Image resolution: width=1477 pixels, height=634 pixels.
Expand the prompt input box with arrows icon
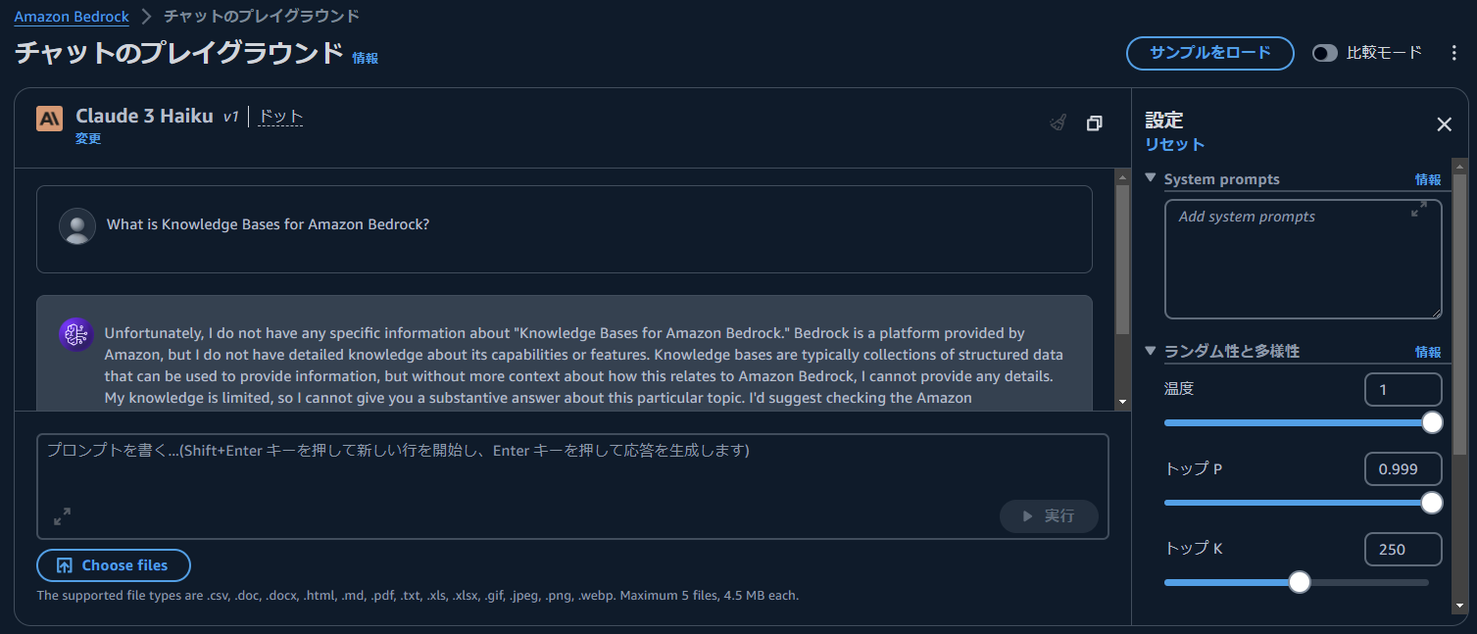point(62,515)
